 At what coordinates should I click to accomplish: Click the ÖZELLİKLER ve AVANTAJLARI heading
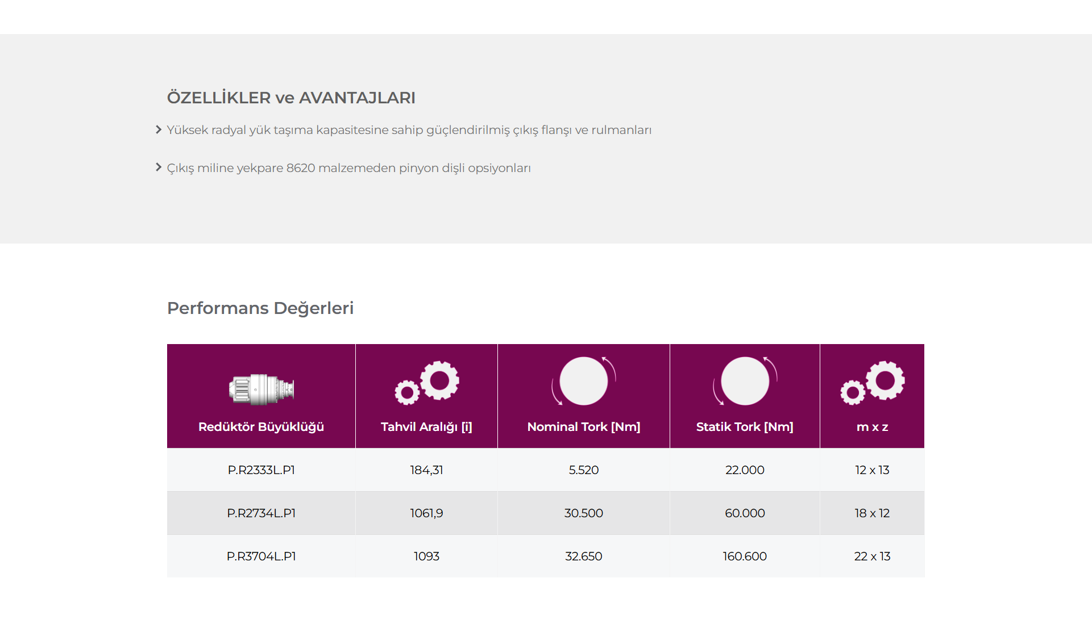tap(291, 97)
